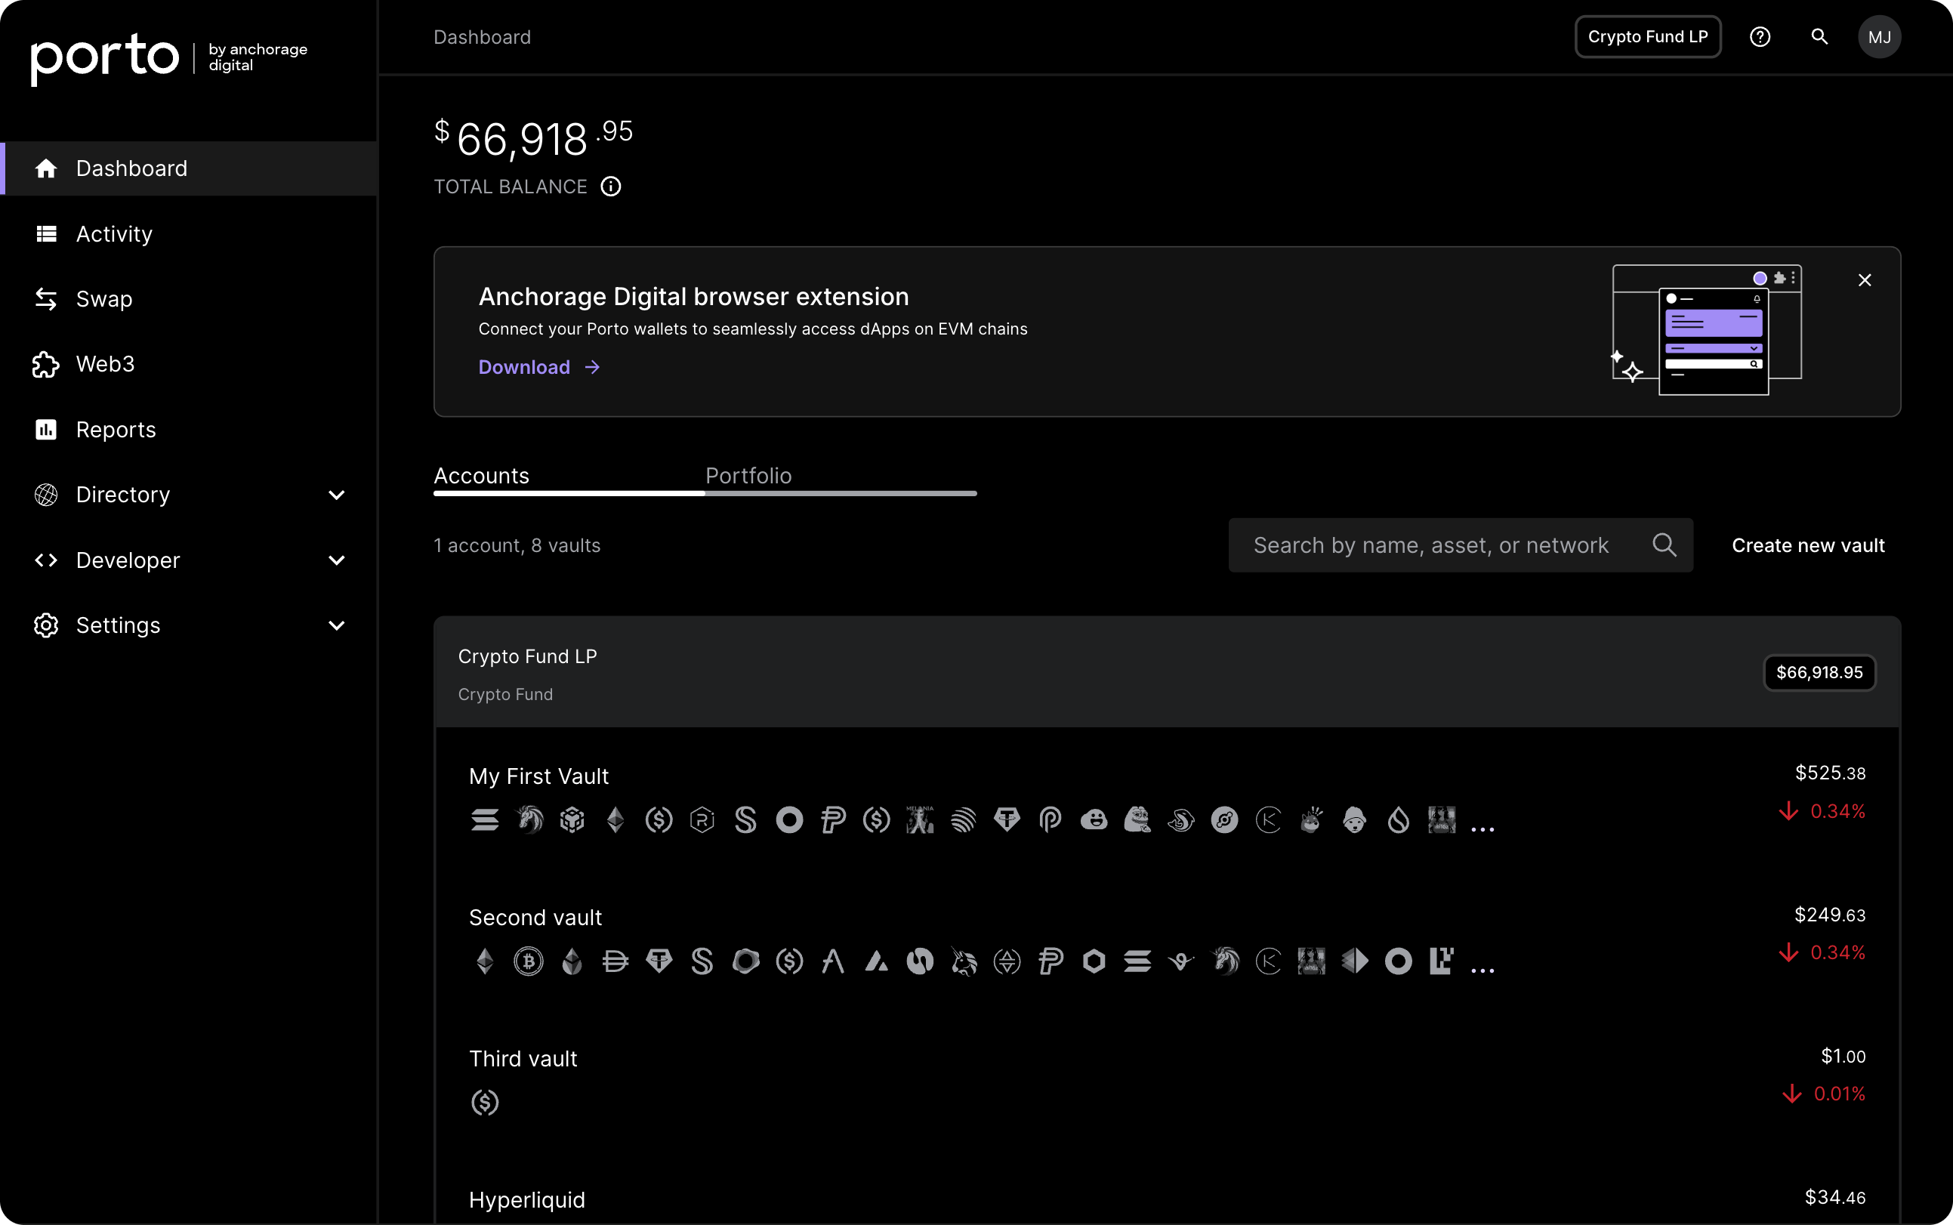Click the Dashboard breadcrumb title
The width and height of the screenshot is (1953, 1225).
(482, 37)
